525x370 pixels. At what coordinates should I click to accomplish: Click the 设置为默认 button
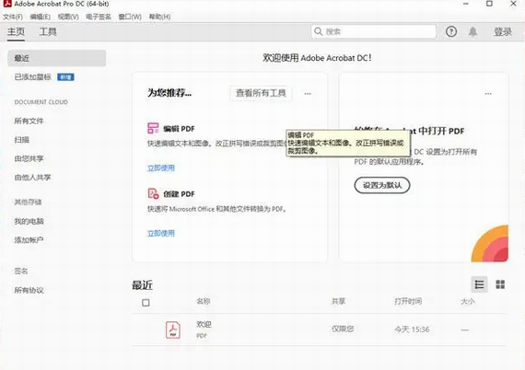[x=382, y=185]
